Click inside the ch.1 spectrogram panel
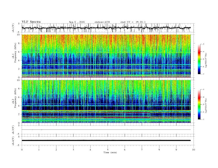The image size is (218, 168). click(x=106, y=56)
